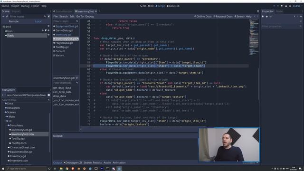
Task: Open Online Docs link
Action: (x=203, y=17)
